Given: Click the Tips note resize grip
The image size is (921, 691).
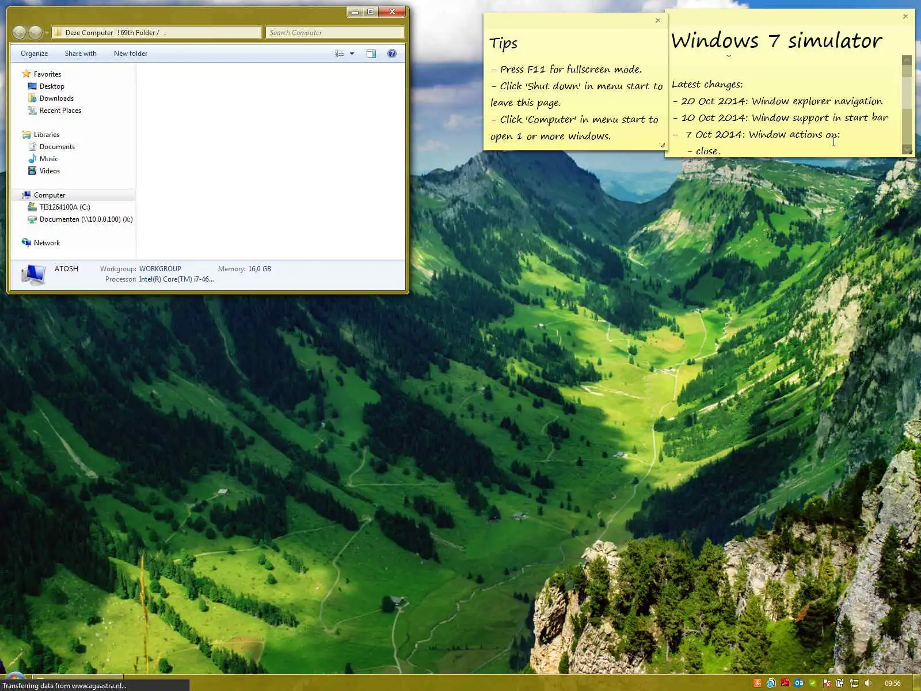Looking at the screenshot, I should [663, 146].
